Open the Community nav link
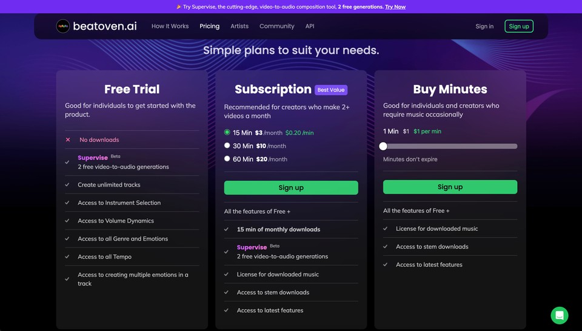 coord(277,26)
